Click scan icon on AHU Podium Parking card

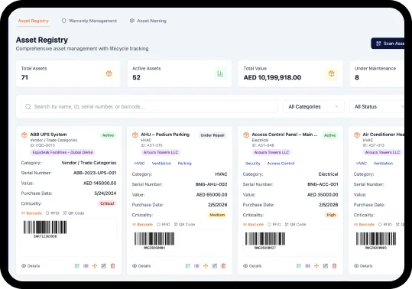tap(187, 266)
